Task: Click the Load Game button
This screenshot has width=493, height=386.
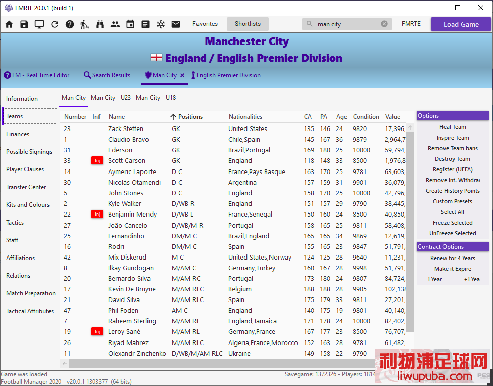Action: coord(461,24)
